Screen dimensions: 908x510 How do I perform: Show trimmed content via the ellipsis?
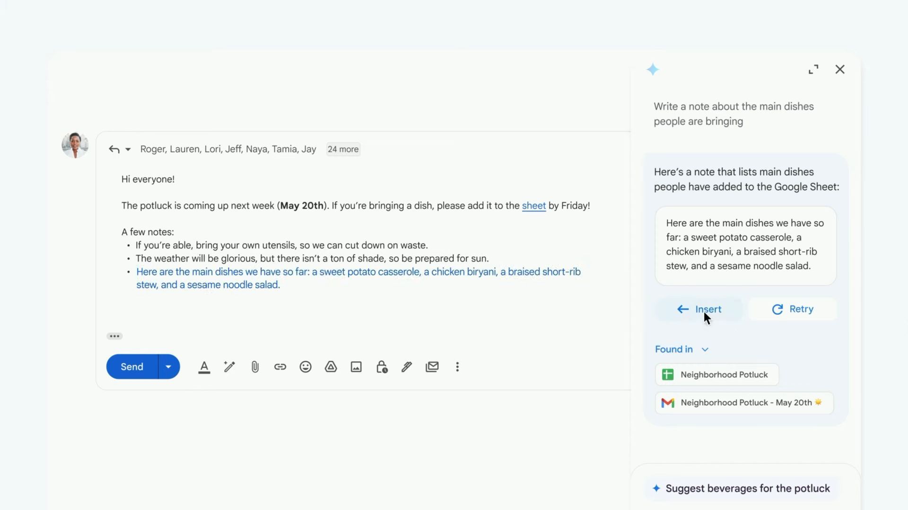(x=114, y=336)
